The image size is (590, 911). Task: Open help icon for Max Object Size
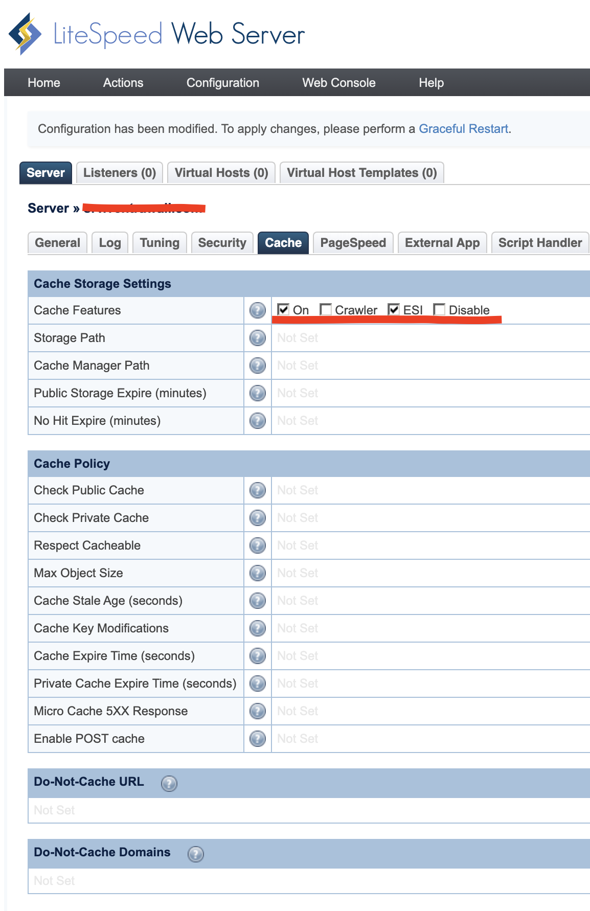coord(258,573)
